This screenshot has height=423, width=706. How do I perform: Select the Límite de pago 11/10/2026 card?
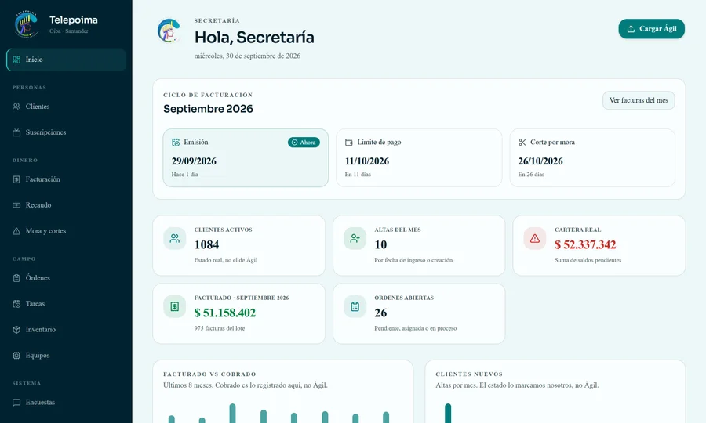pos(419,157)
